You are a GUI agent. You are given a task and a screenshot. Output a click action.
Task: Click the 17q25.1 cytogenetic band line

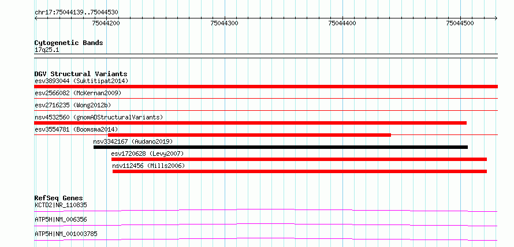click(x=266, y=55)
